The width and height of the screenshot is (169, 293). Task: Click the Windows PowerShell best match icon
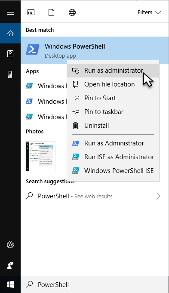click(33, 49)
